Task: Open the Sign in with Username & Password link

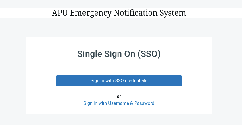Action: [x=119, y=103]
